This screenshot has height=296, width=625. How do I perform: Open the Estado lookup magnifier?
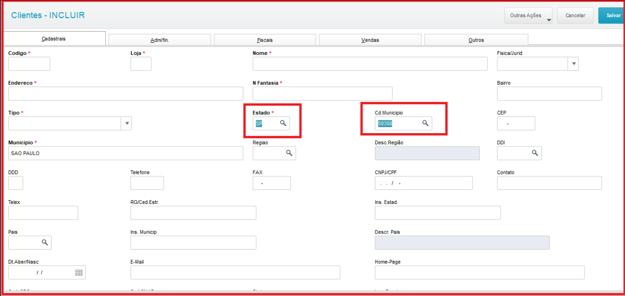(283, 123)
